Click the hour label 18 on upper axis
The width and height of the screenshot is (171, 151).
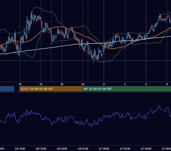pyautogui.click(x=41, y=84)
